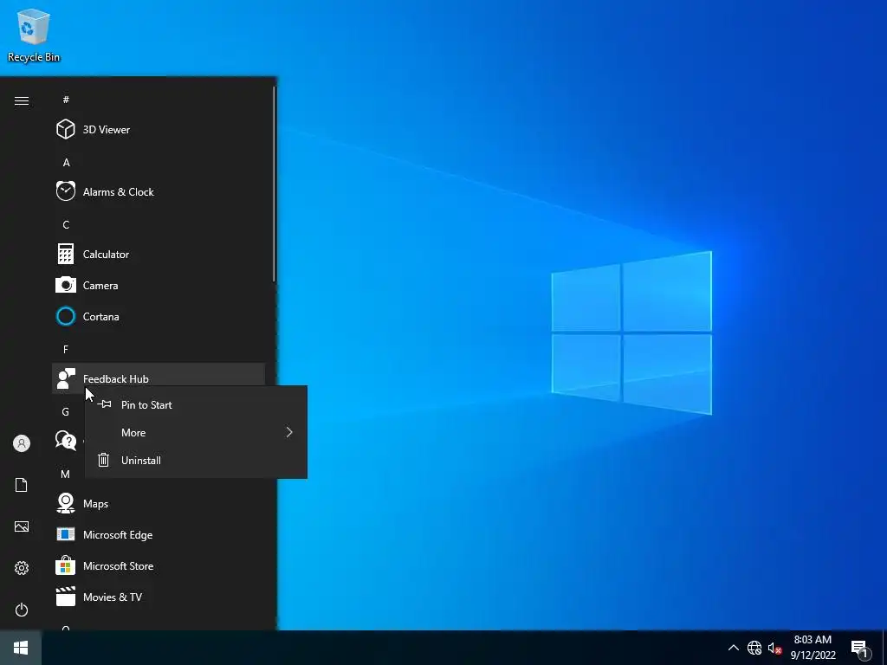Click the Camera app icon
This screenshot has height=665, width=887.
[66, 285]
